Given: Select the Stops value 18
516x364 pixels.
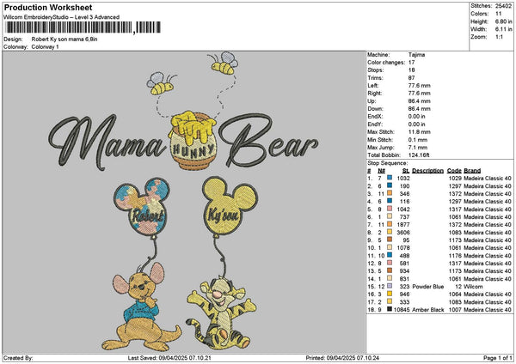Looking at the screenshot, I should (411, 70).
